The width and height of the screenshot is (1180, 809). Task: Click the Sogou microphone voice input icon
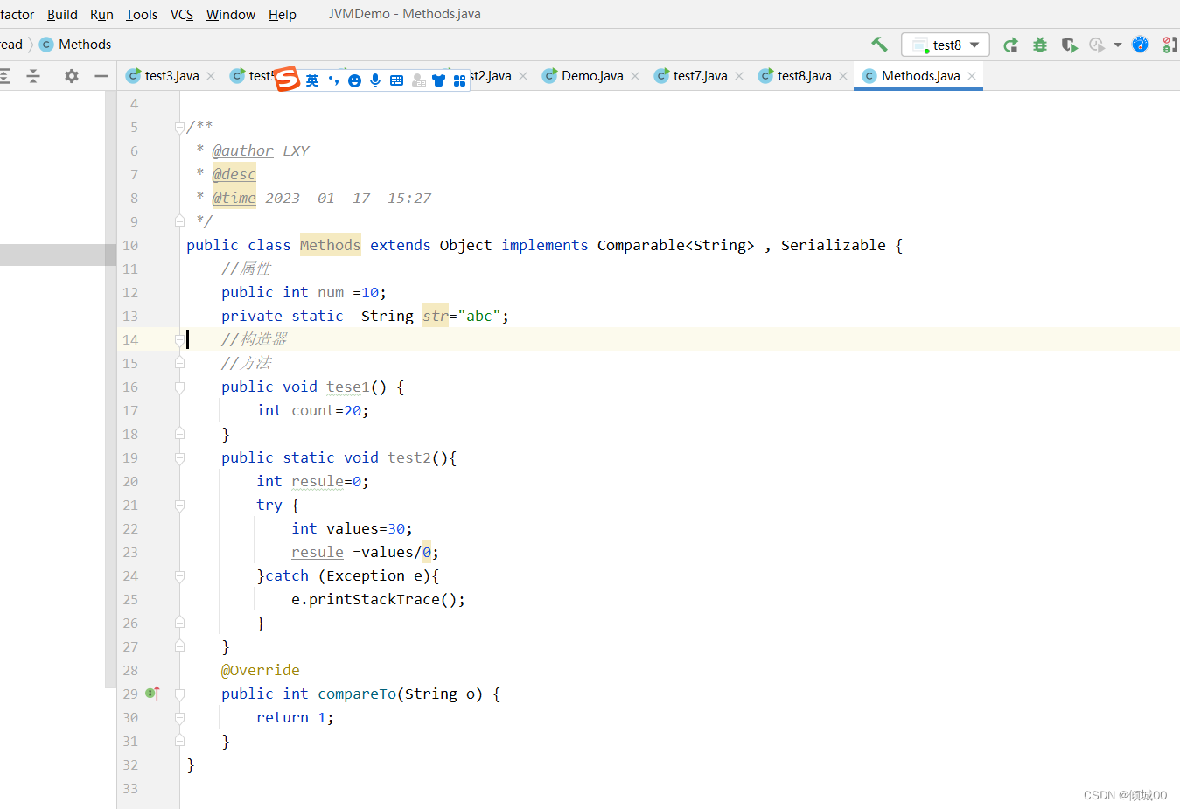pos(375,80)
